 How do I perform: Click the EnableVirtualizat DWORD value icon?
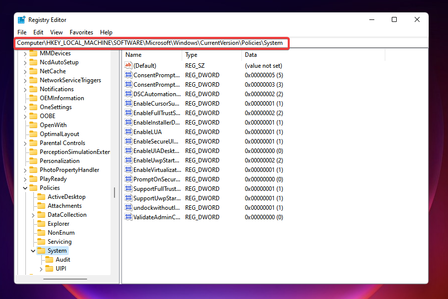pyautogui.click(x=128, y=169)
